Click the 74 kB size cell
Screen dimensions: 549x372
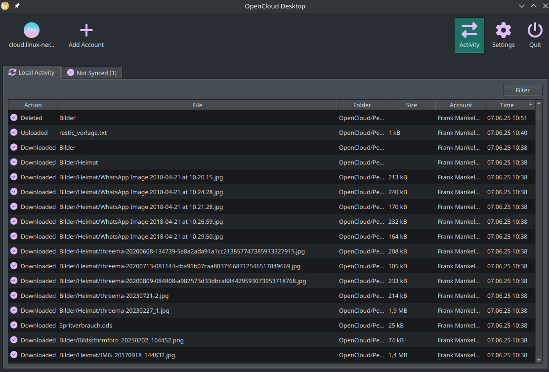coord(396,340)
